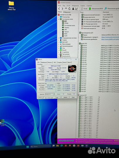Select CPUID item in tree
This screenshot has height=158, width=119.
[65, 23]
